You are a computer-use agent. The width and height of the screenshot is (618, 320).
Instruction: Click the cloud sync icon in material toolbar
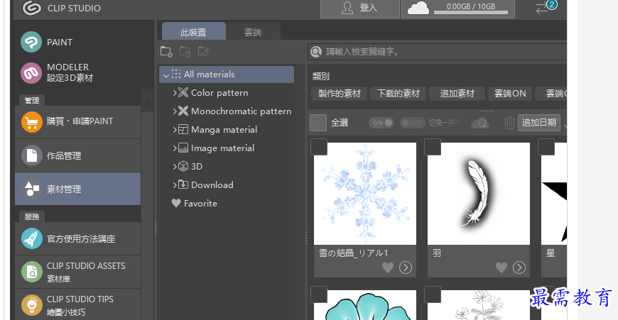(480, 123)
